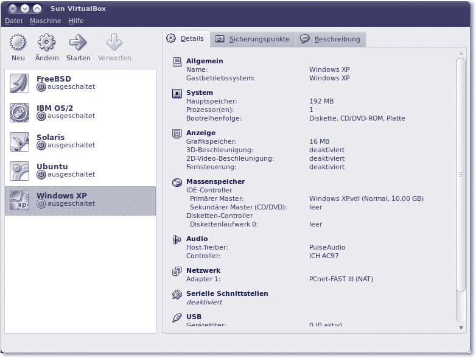The height and width of the screenshot is (358, 476).
Task: Switch to the Beschreibung tab
Action: (331, 39)
